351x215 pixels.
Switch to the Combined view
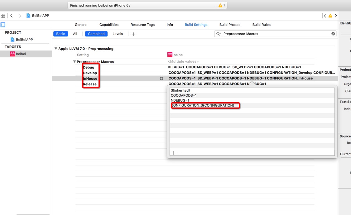coord(96,34)
